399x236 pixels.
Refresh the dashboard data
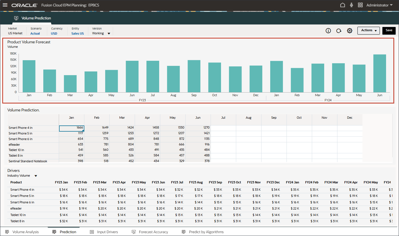coord(339,31)
